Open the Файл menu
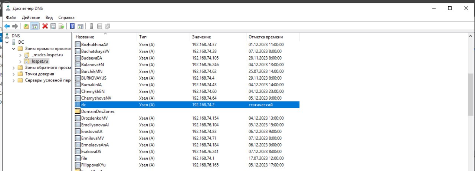Screen dimensions: 475x171 pos(11,17)
